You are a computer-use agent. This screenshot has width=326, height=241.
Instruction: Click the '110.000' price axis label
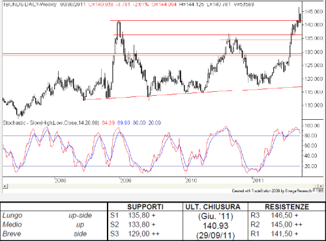point(314,106)
